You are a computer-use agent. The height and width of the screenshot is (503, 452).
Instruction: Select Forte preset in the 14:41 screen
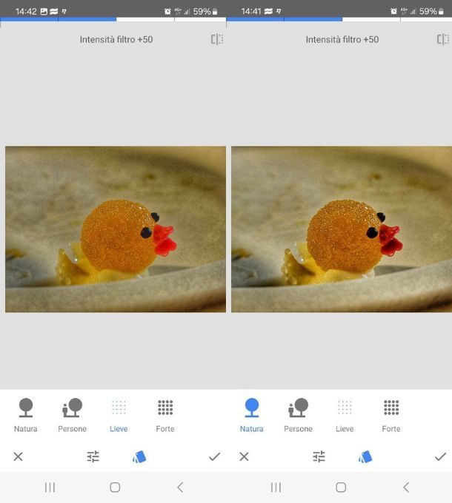pyautogui.click(x=391, y=414)
